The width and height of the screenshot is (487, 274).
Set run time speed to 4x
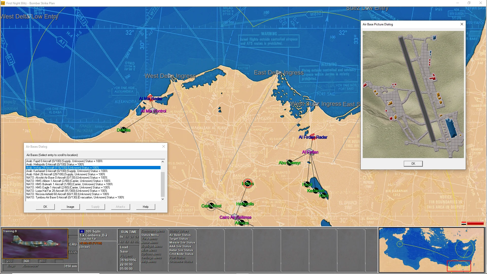121,242
